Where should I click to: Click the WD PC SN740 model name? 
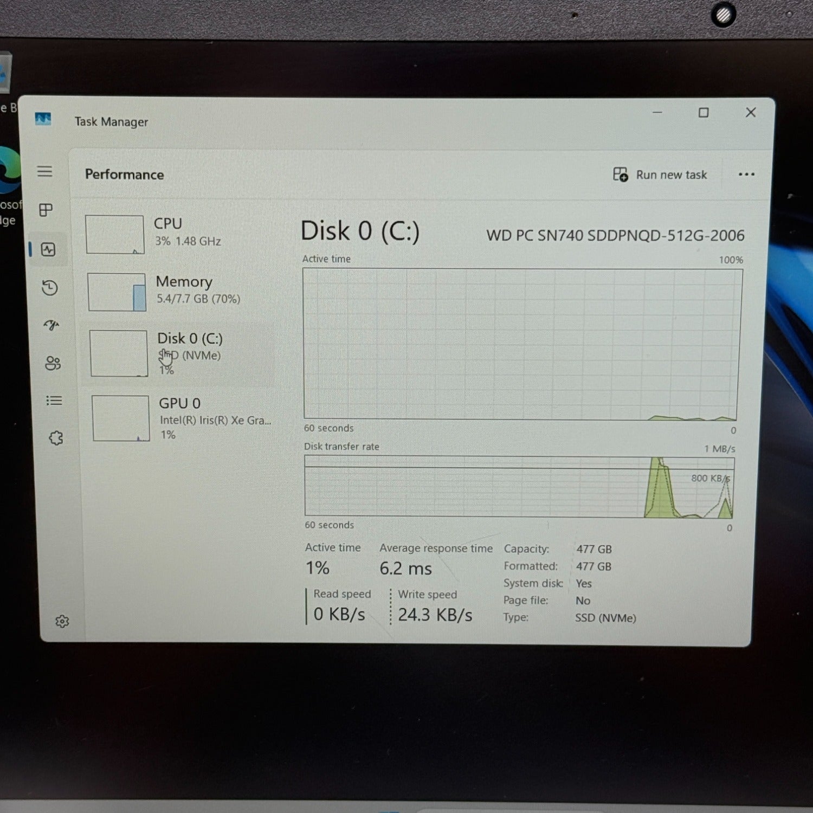pyautogui.click(x=615, y=235)
